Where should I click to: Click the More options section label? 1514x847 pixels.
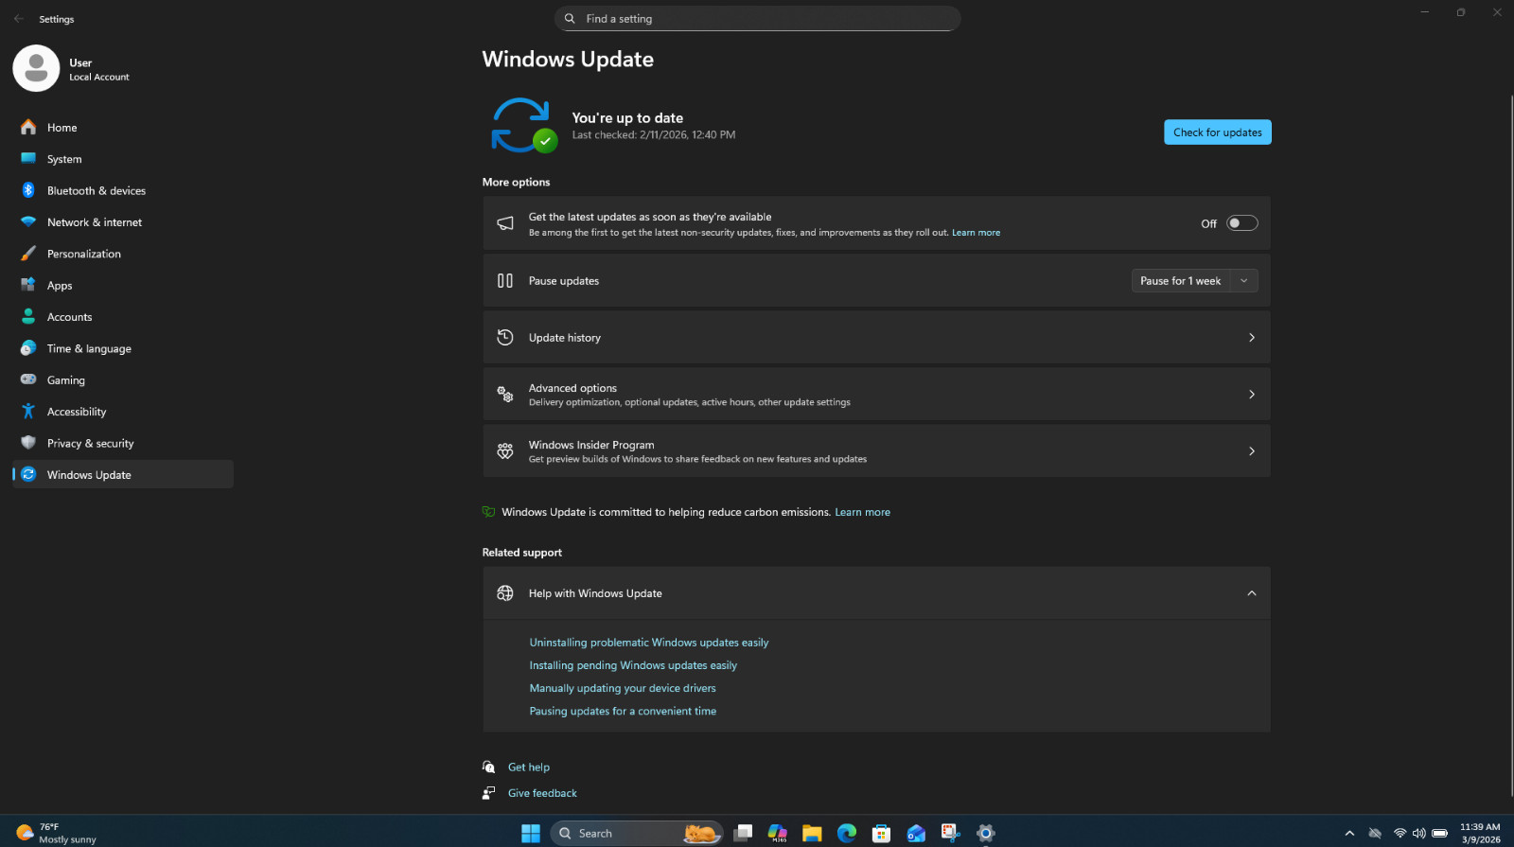coord(516,182)
